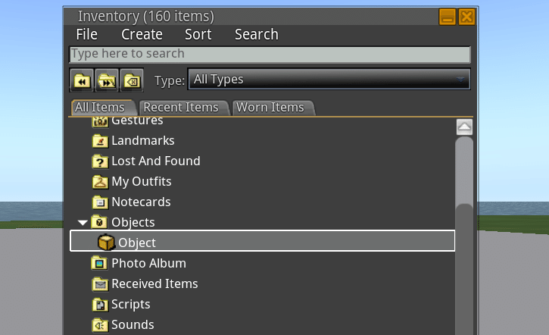Viewport: 549px width, 335px height.
Task: Open the File menu
Action: point(87,35)
